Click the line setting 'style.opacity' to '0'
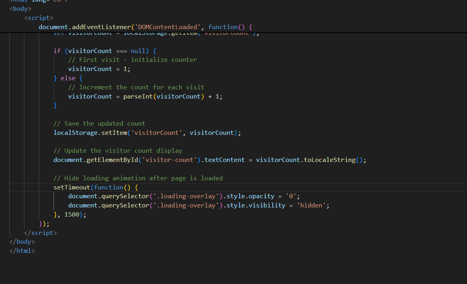The width and height of the screenshot is (467, 284). [184, 196]
